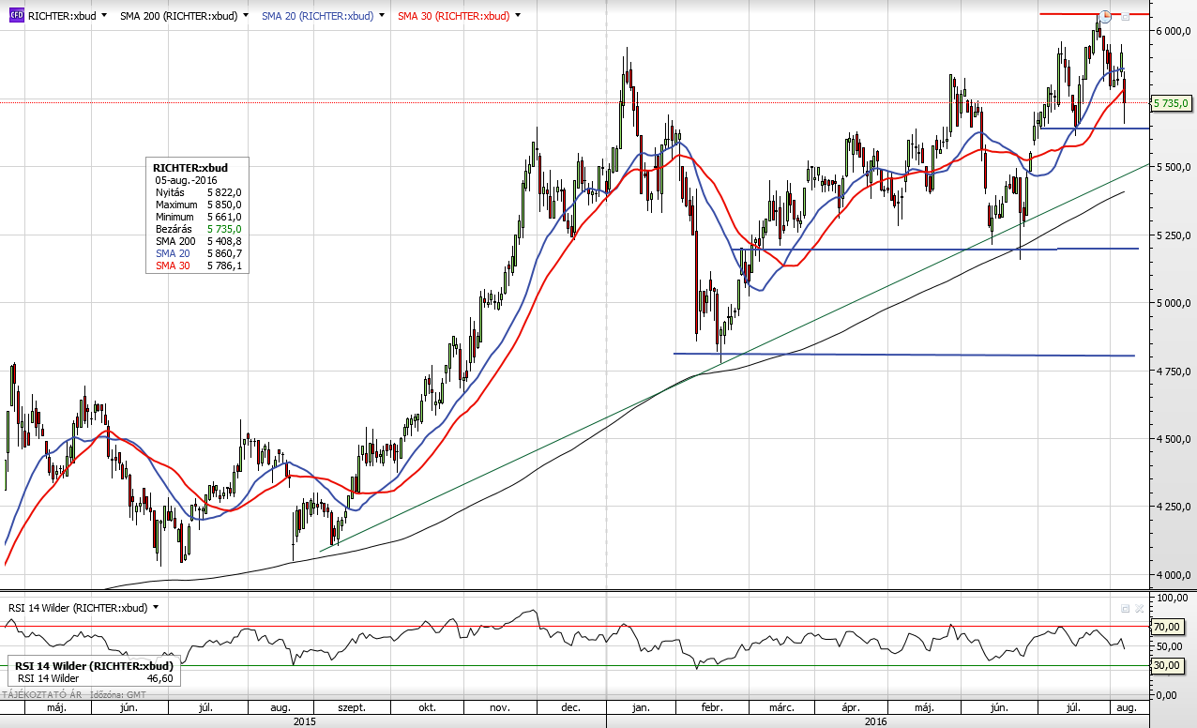Click the nov. month label on time axis
1197x728 pixels.
500,708
